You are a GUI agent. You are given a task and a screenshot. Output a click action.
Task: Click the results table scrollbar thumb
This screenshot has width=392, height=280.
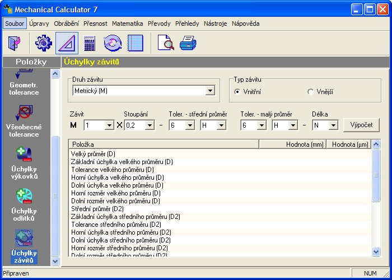[376, 175]
